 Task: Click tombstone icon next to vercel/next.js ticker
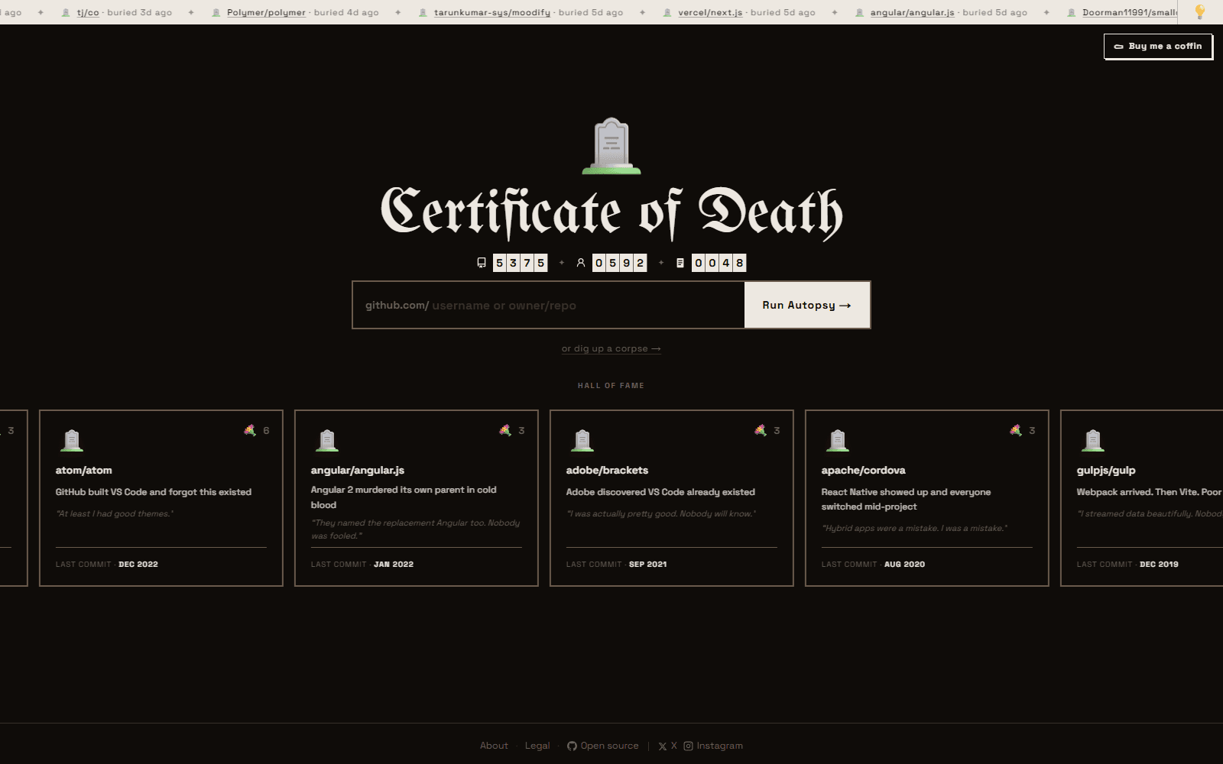coord(667,12)
